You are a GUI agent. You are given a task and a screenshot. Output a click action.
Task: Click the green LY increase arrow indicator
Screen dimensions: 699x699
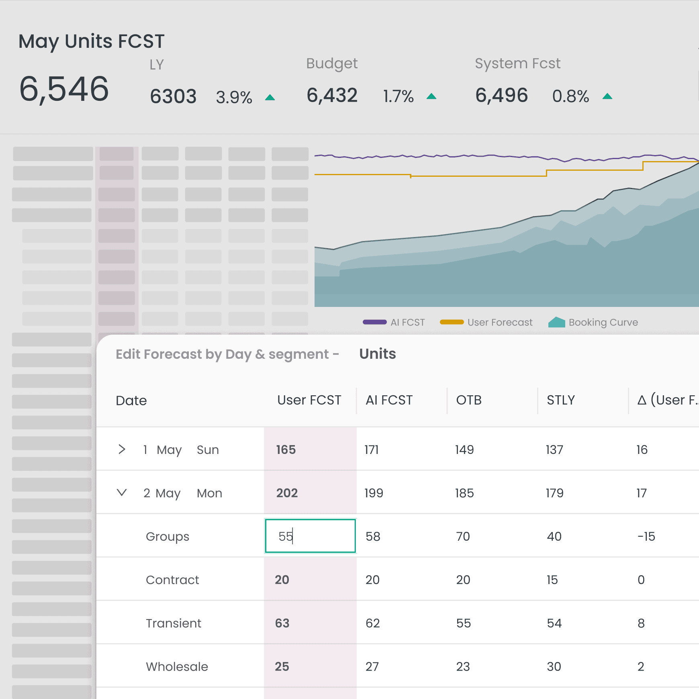(x=270, y=96)
